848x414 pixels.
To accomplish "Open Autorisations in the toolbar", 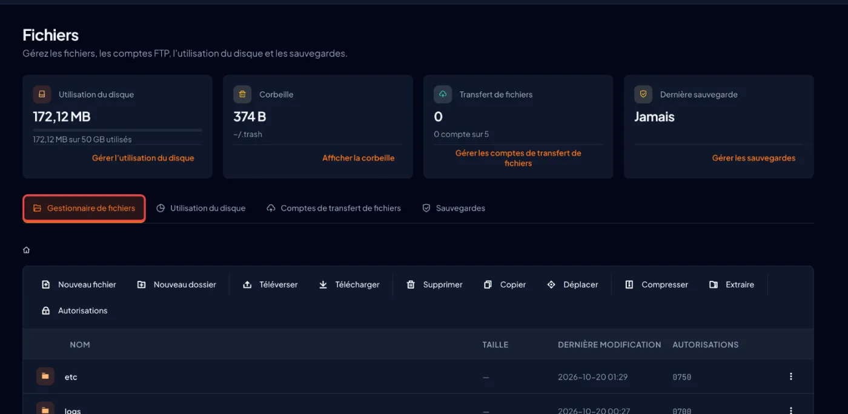I will tap(75, 310).
